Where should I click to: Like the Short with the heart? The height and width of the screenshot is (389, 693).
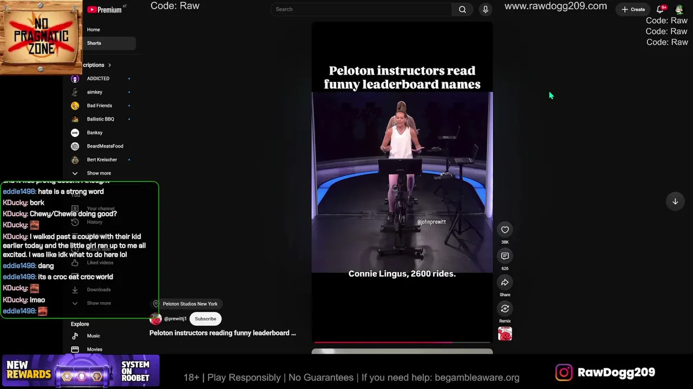(x=505, y=230)
